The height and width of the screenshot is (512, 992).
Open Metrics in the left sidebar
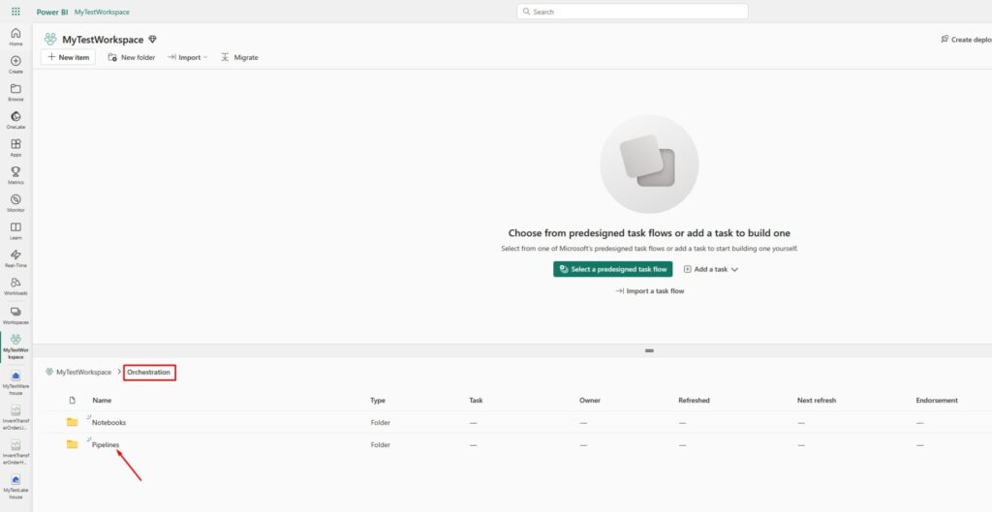[x=15, y=175]
